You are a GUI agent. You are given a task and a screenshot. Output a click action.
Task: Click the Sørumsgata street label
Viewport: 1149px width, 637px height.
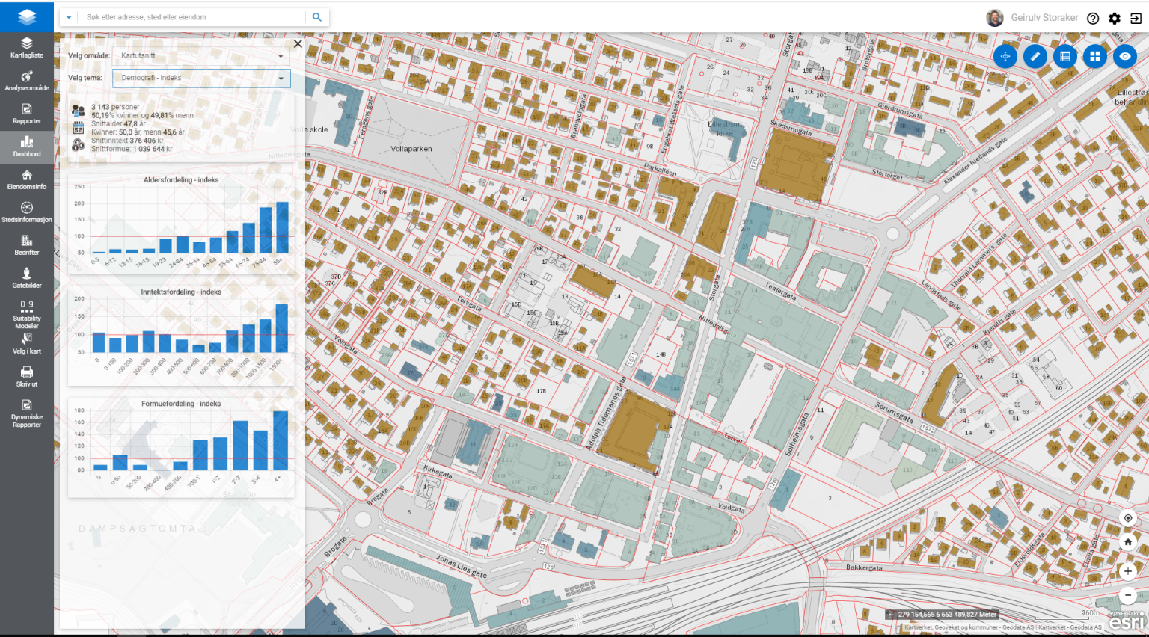tap(894, 412)
